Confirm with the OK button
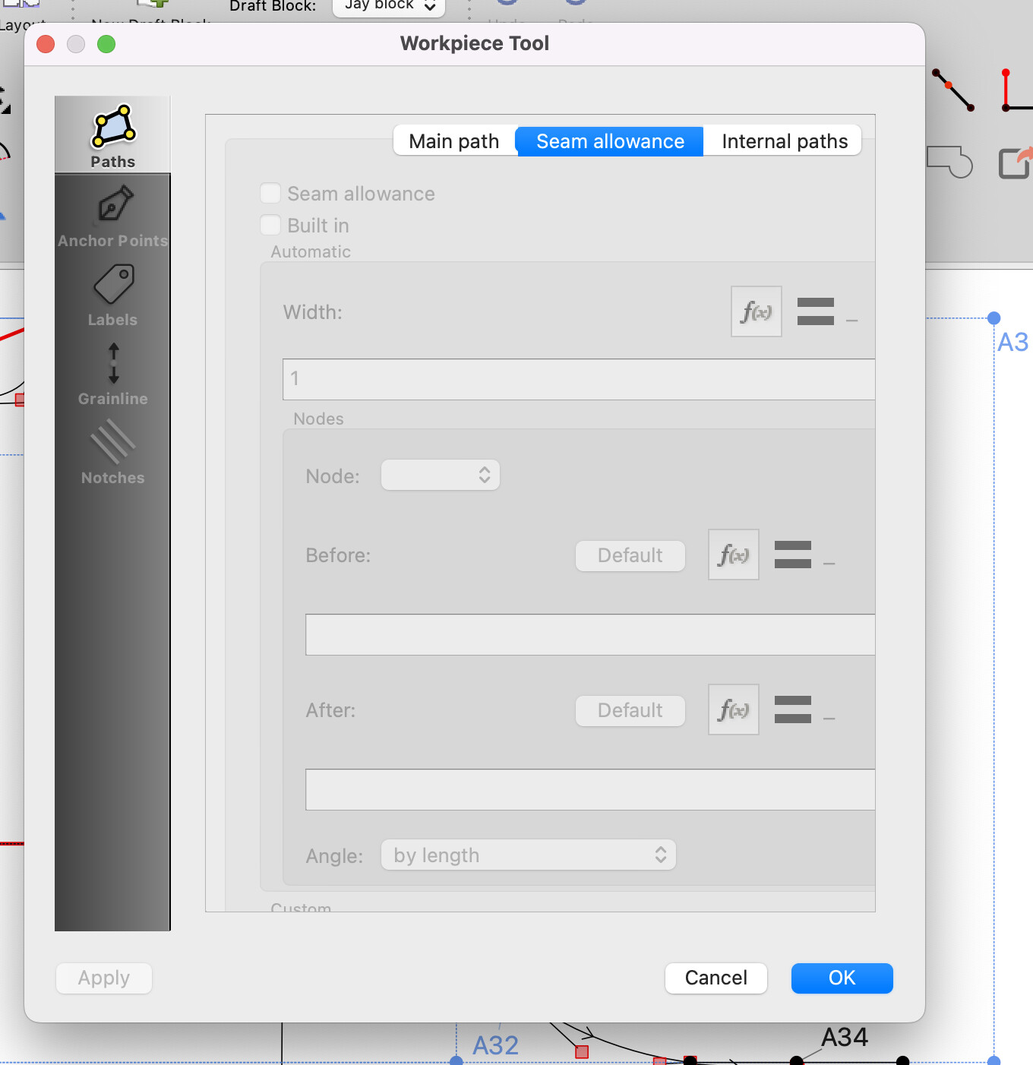The width and height of the screenshot is (1033, 1065). (x=842, y=978)
